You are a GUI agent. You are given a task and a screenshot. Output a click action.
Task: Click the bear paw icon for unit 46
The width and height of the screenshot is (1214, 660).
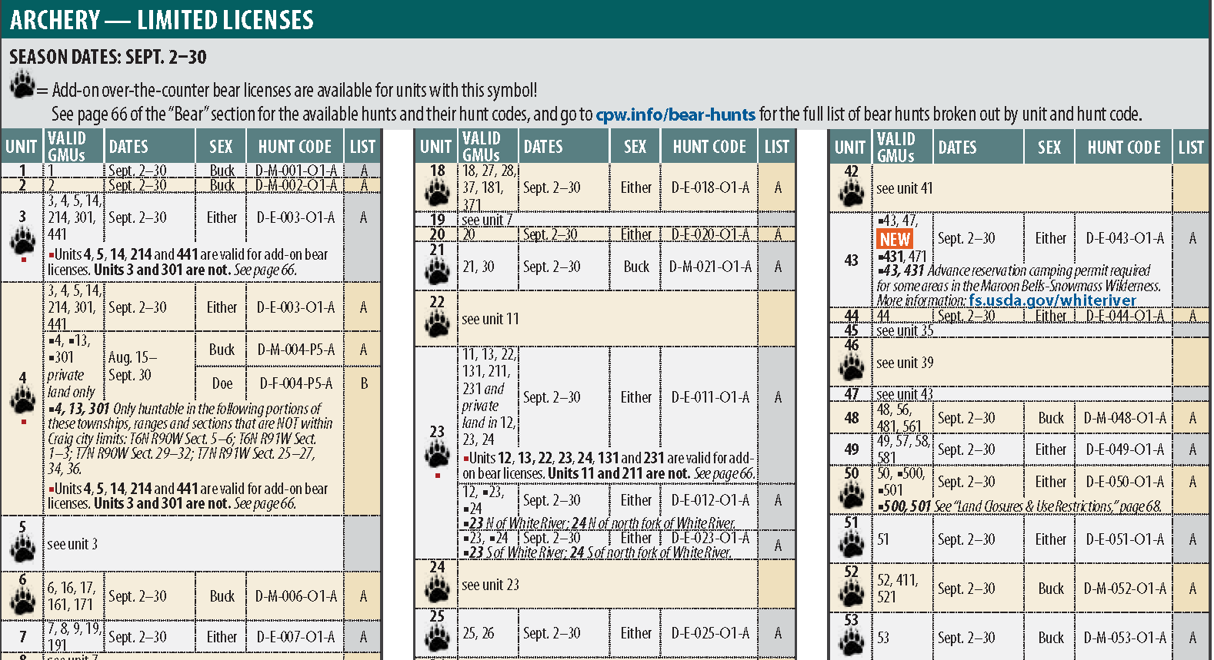pos(851,366)
